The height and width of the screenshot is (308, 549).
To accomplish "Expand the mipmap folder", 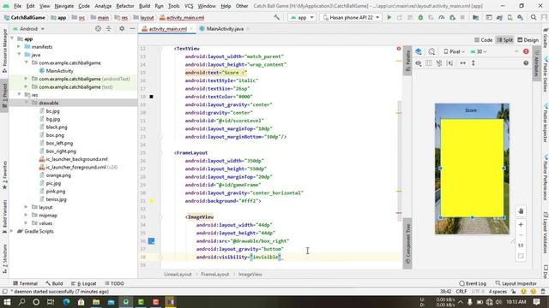I will point(27,215).
